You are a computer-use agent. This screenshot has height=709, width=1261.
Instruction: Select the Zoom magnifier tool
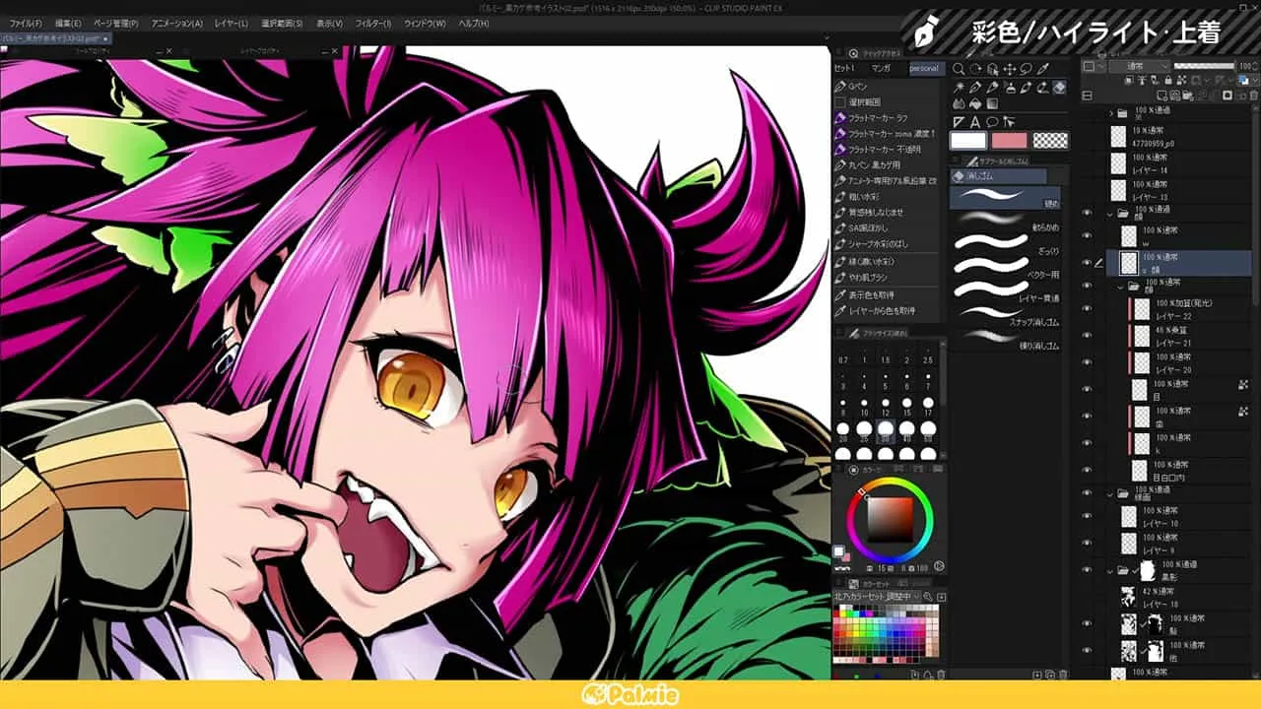tap(958, 68)
